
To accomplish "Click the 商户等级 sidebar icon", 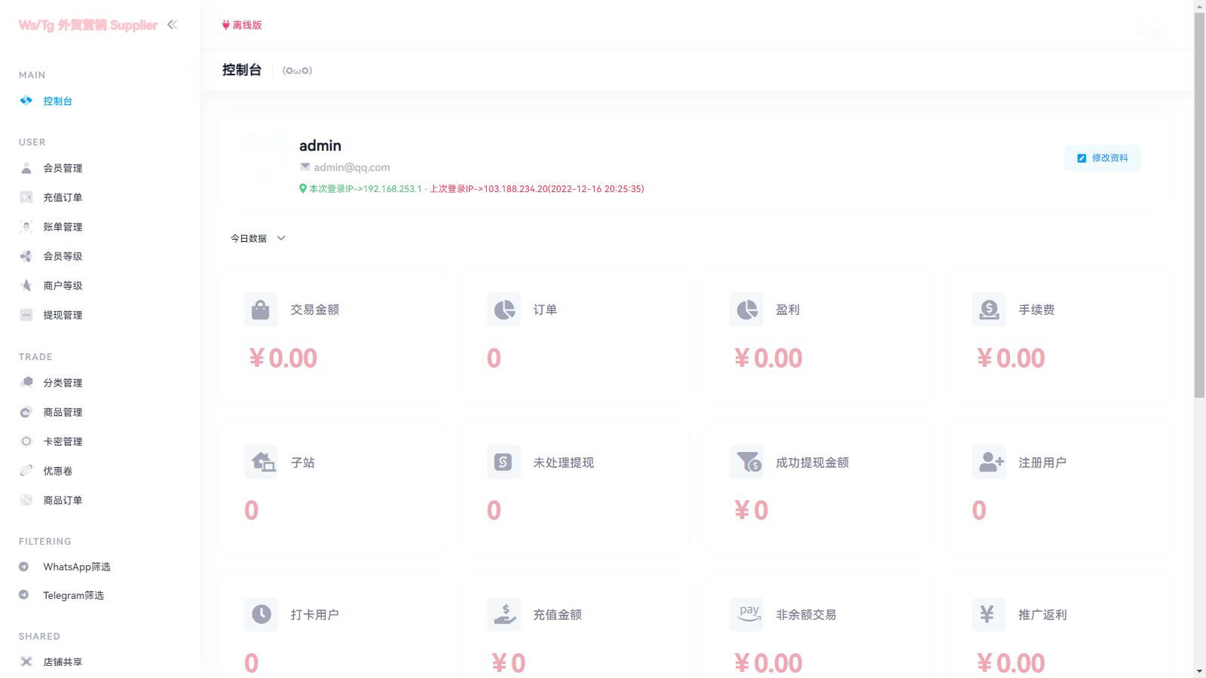I will [26, 286].
